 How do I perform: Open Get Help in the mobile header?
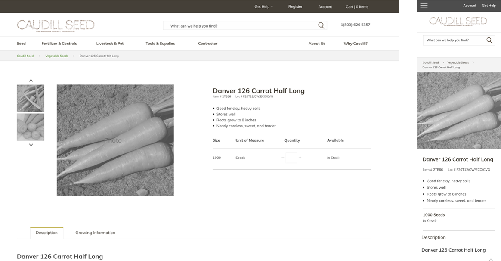(x=489, y=6)
